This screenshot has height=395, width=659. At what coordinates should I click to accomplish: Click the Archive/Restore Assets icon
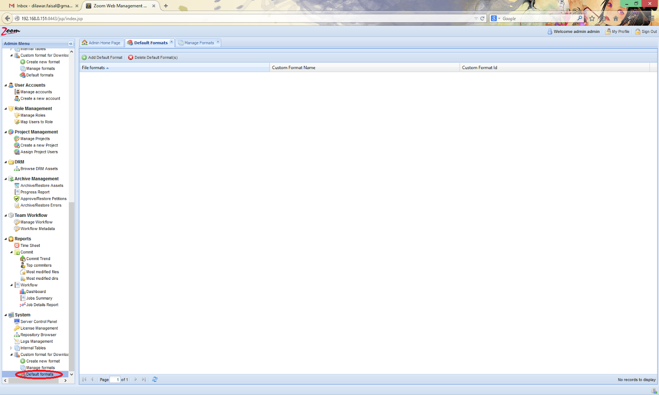pyautogui.click(x=17, y=186)
